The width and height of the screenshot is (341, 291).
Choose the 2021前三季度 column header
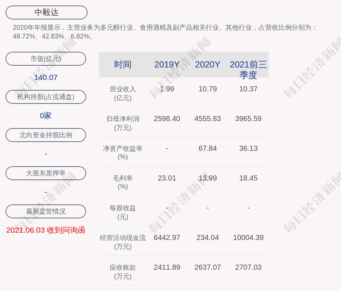[x=248, y=69]
